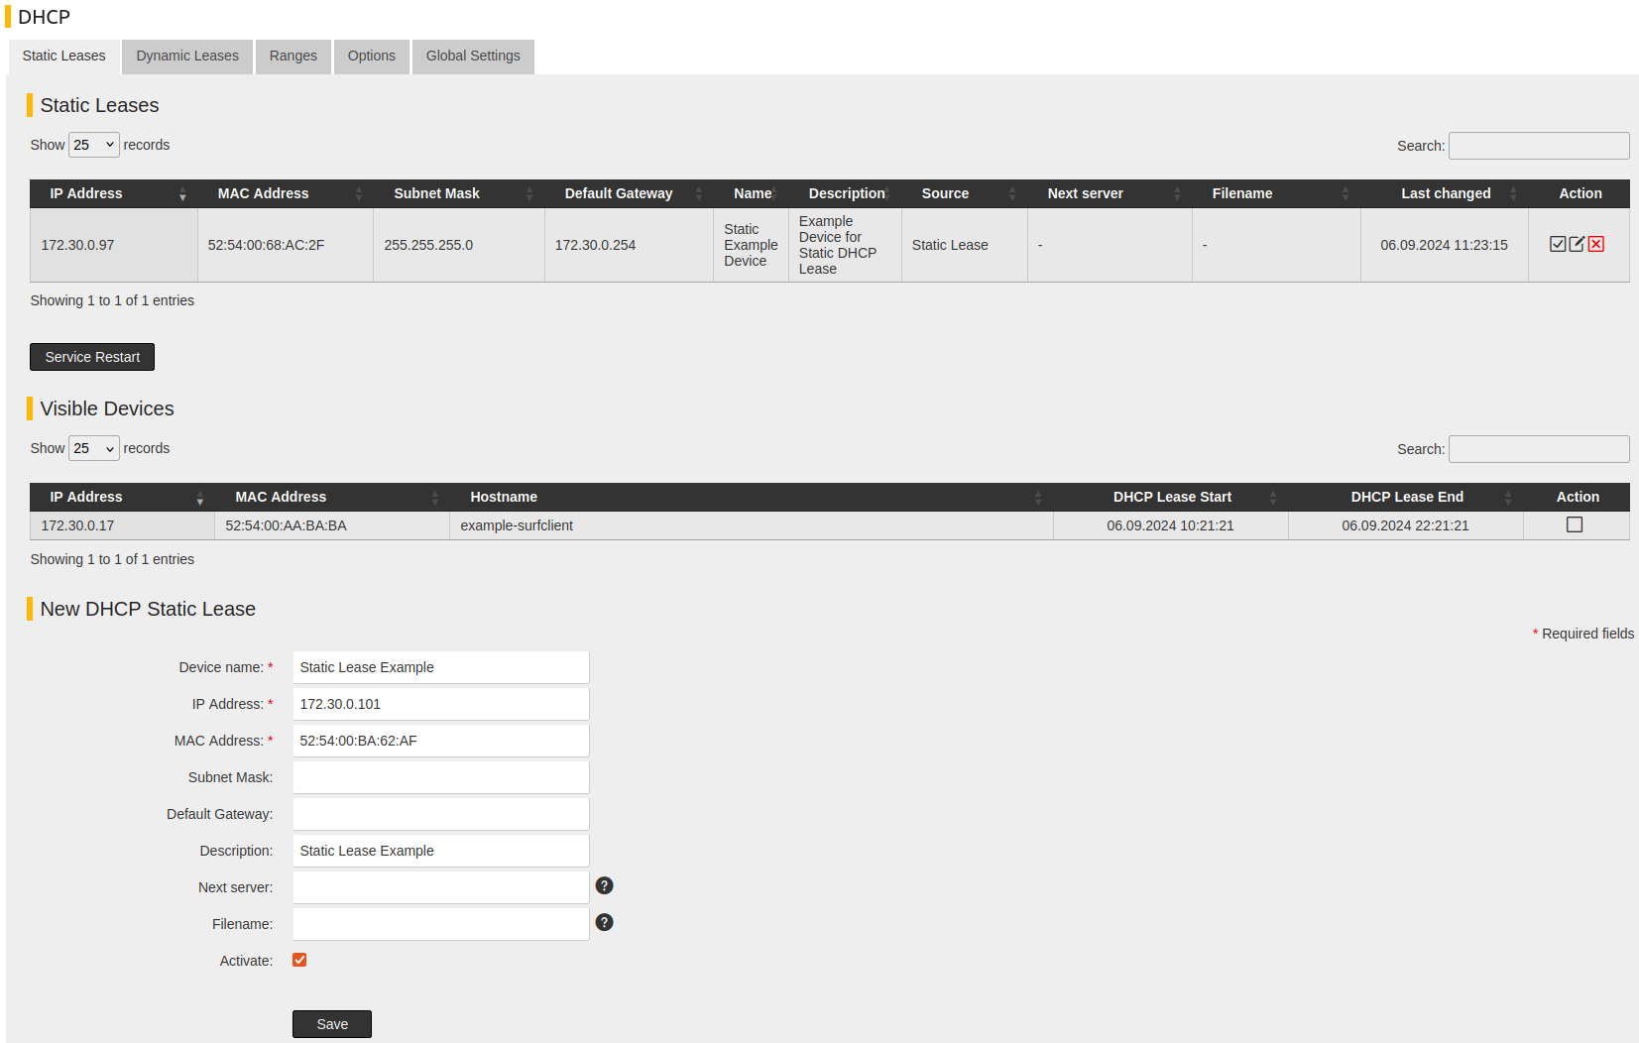This screenshot has height=1043, width=1639.
Task: Focus the Visible Devices search box
Action: [x=1539, y=449]
